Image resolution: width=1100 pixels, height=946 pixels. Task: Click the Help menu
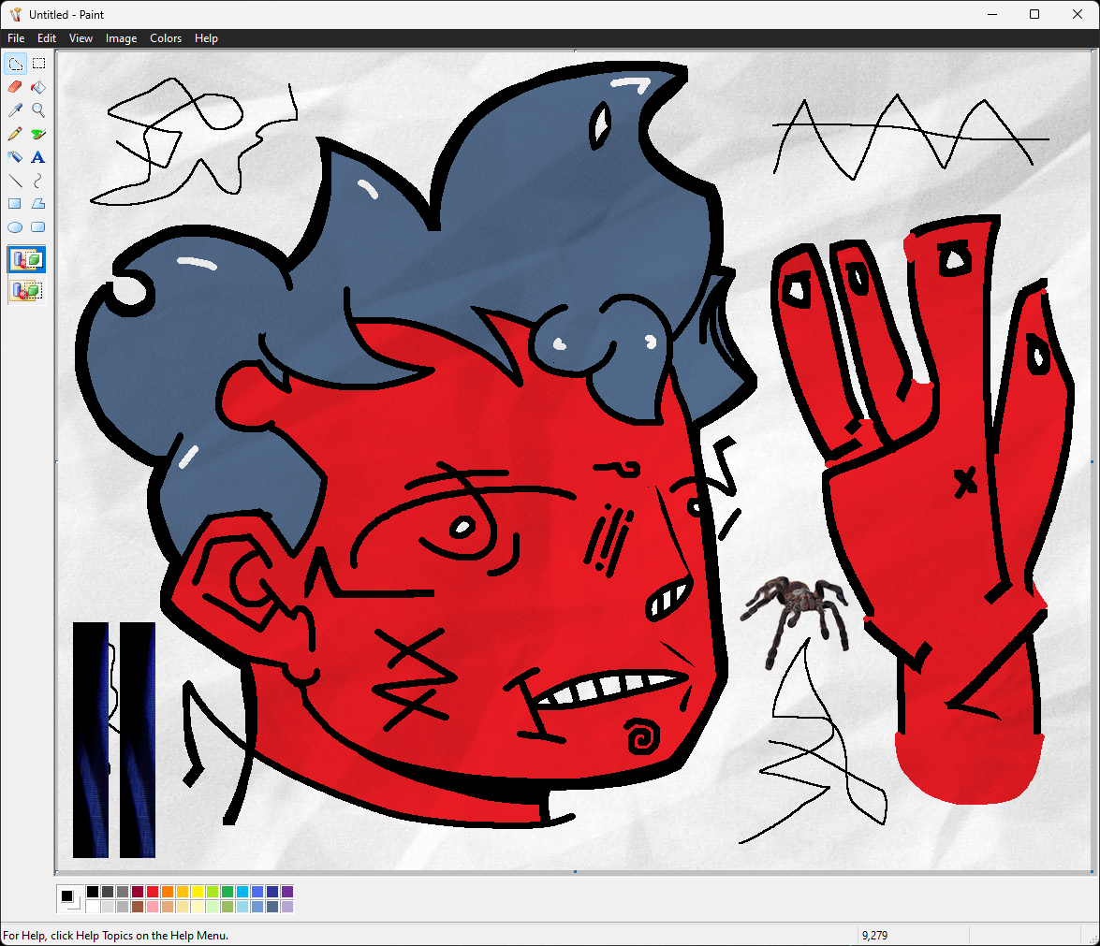pos(206,38)
